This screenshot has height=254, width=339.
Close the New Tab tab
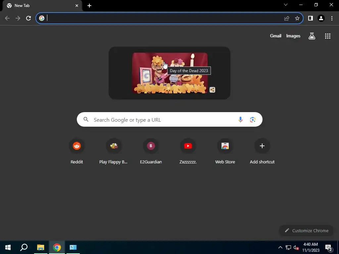77,6
